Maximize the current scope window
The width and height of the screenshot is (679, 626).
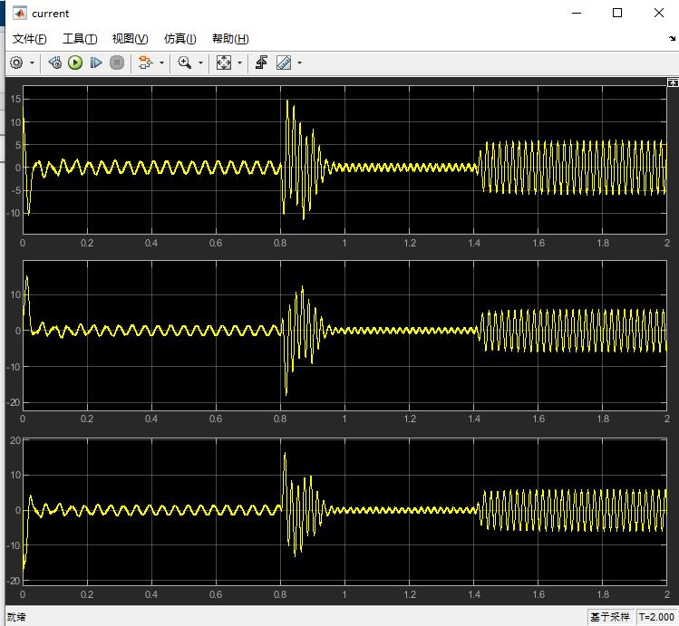[617, 13]
